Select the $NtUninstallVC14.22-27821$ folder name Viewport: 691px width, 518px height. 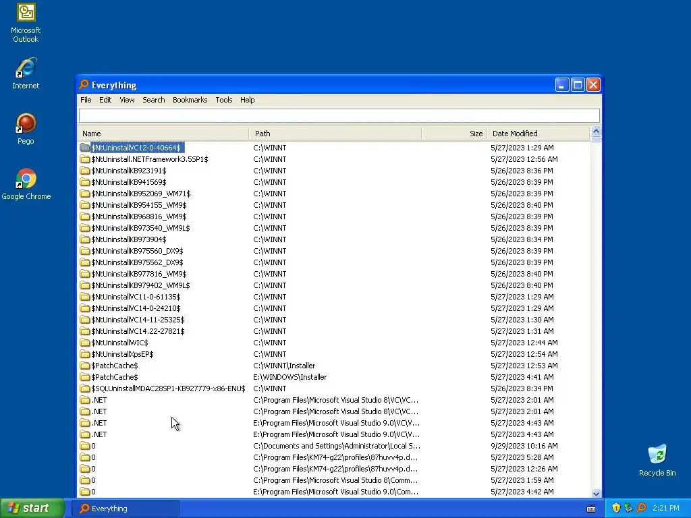[138, 330]
